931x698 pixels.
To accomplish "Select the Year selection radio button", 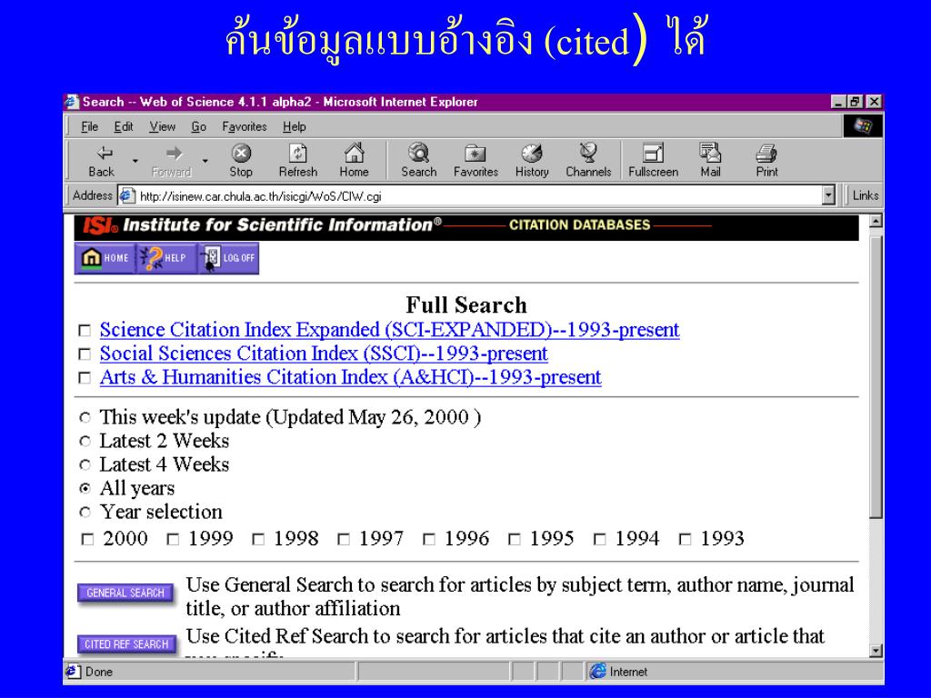I will click(x=85, y=513).
